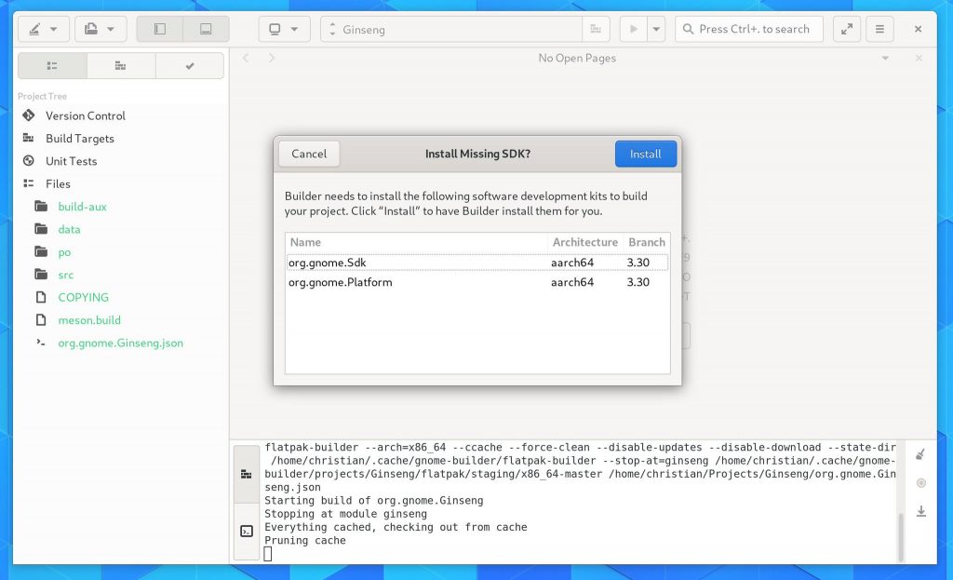The width and height of the screenshot is (953, 580).
Task: Save the build log with download icon
Action: click(921, 511)
